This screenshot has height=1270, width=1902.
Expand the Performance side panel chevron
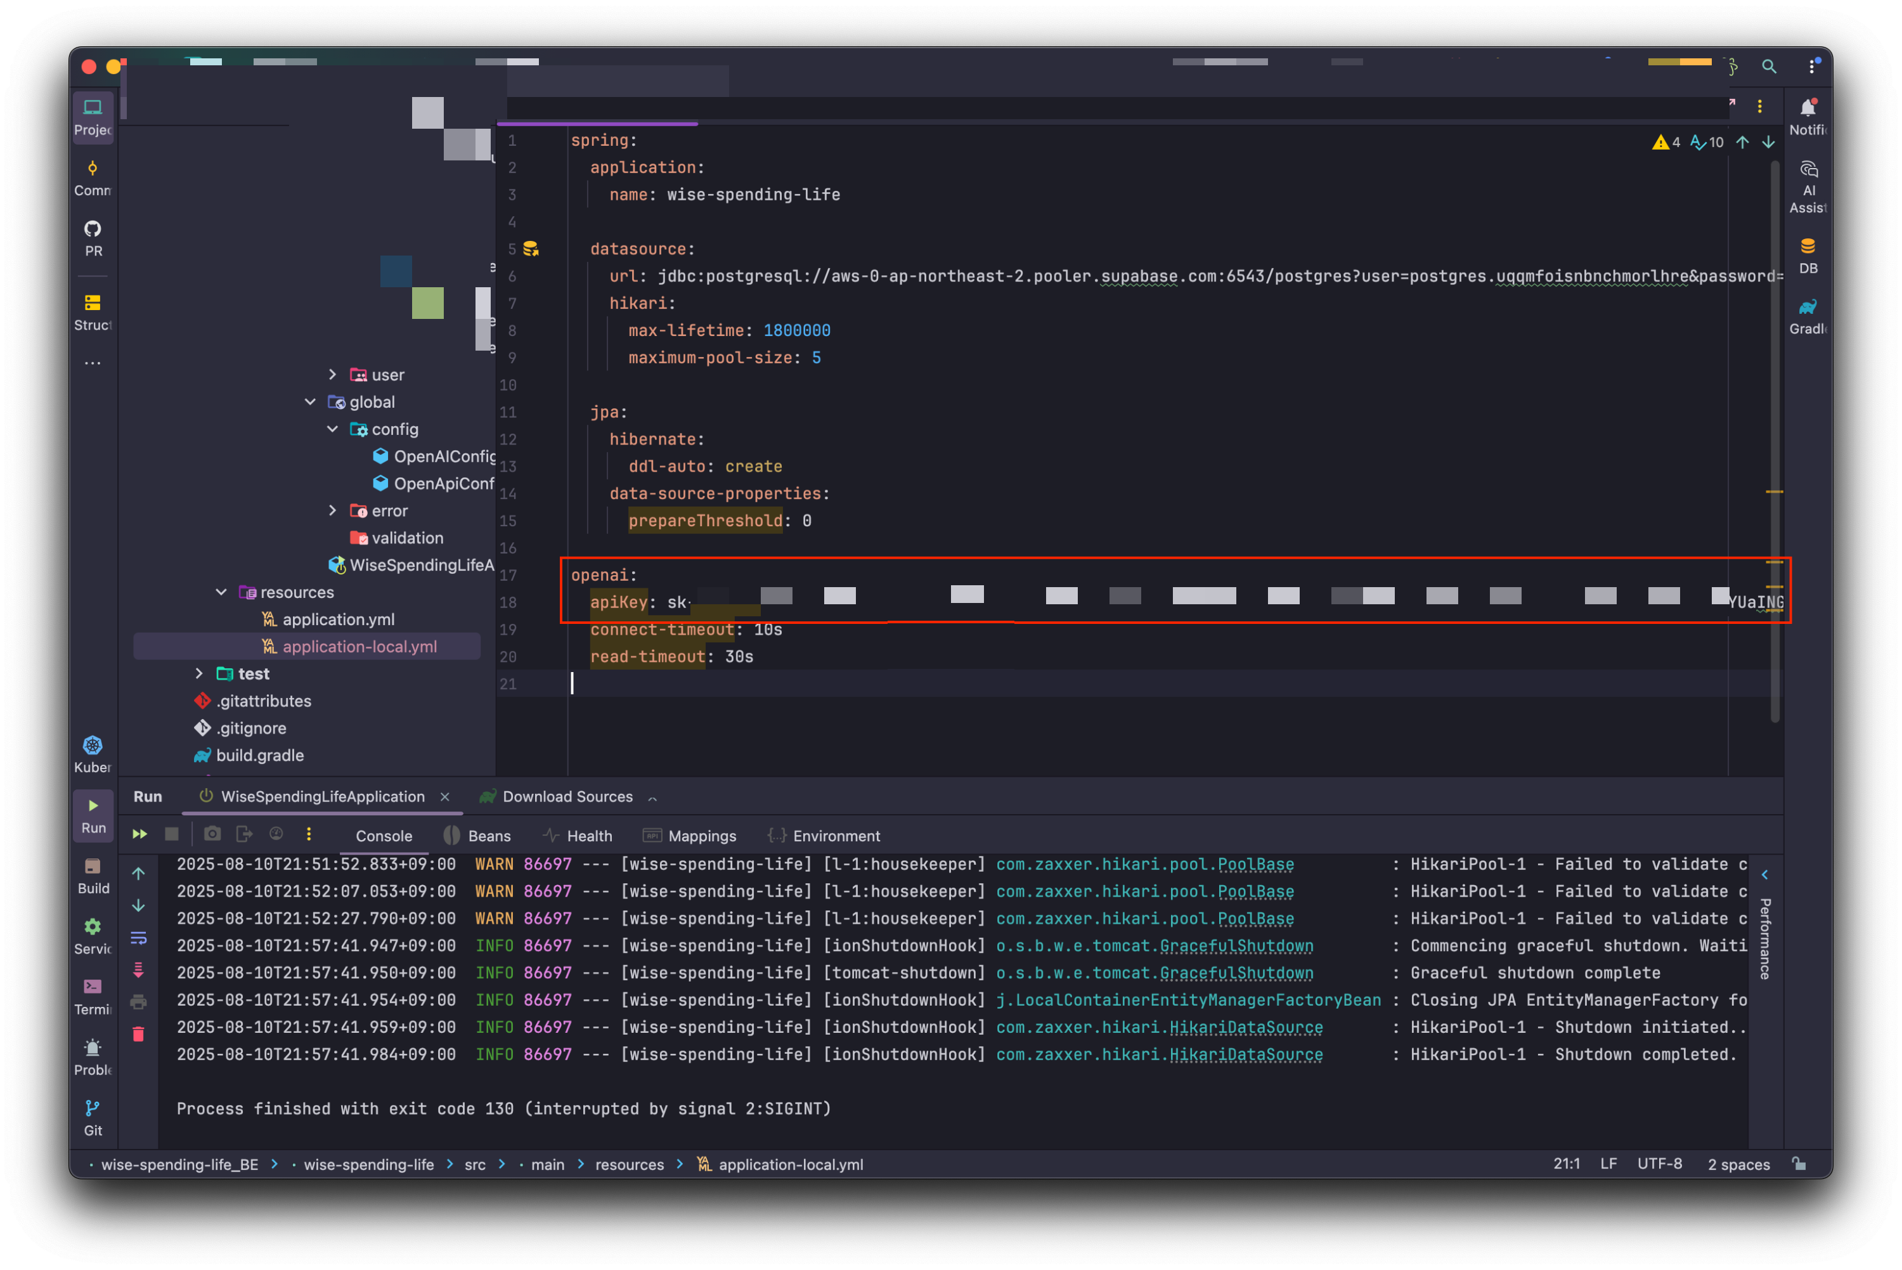tap(1764, 875)
